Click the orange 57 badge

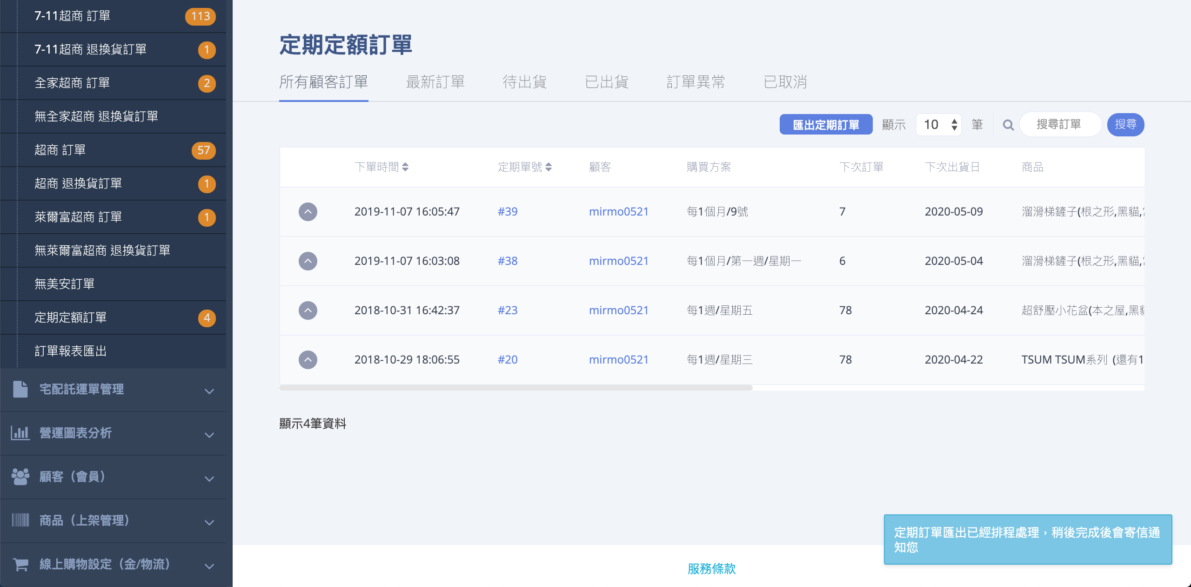[203, 150]
